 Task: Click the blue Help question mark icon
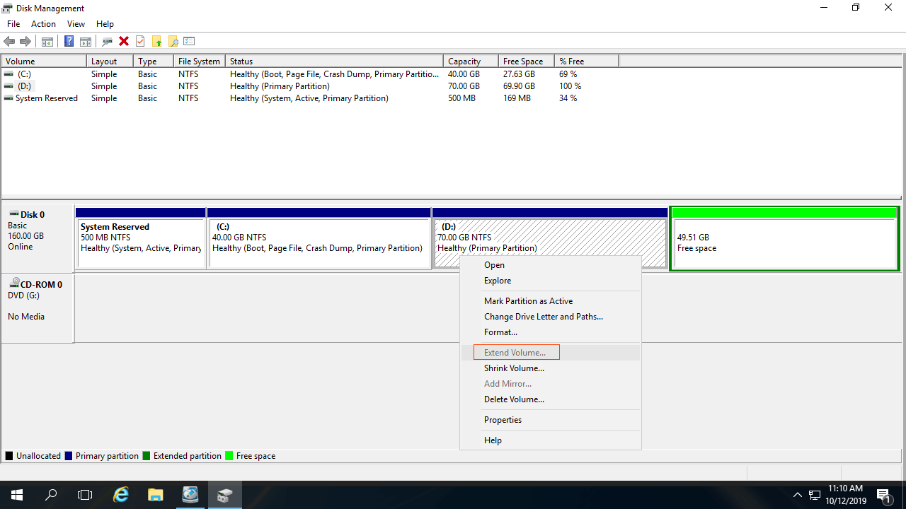(69, 41)
